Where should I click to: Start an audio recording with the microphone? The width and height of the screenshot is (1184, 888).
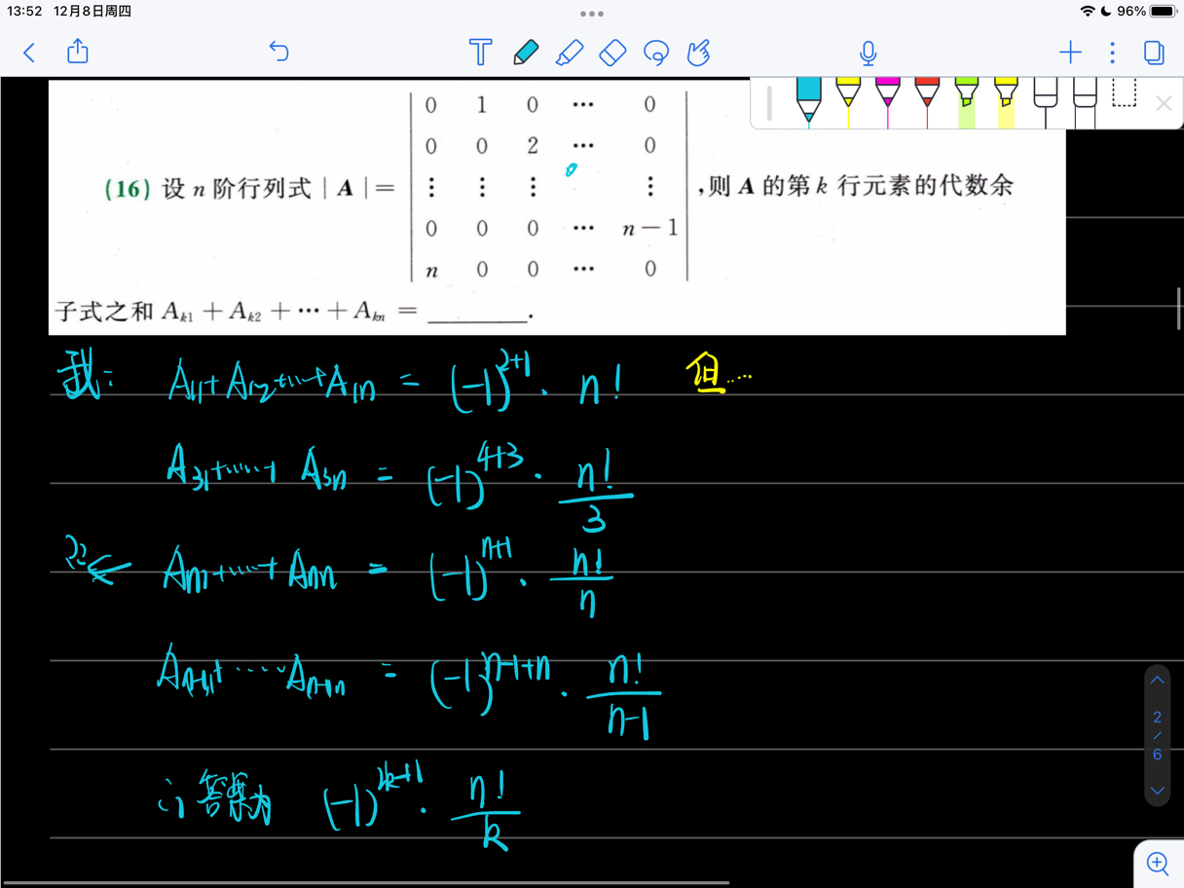pos(868,53)
